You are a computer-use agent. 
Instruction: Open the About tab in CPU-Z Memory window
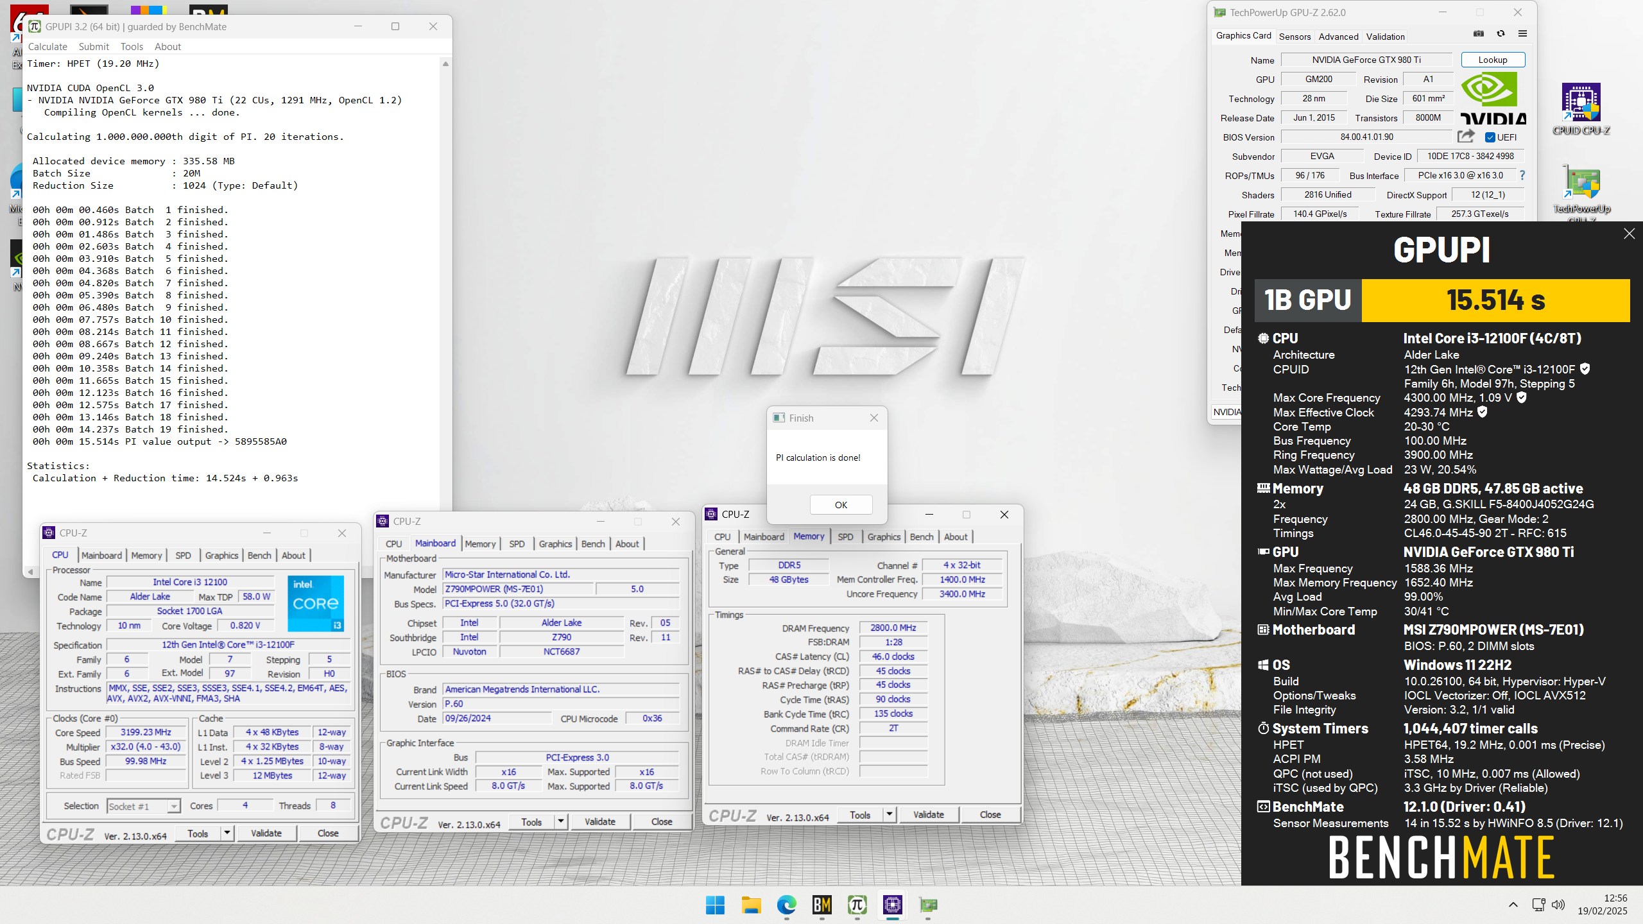(x=955, y=536)
